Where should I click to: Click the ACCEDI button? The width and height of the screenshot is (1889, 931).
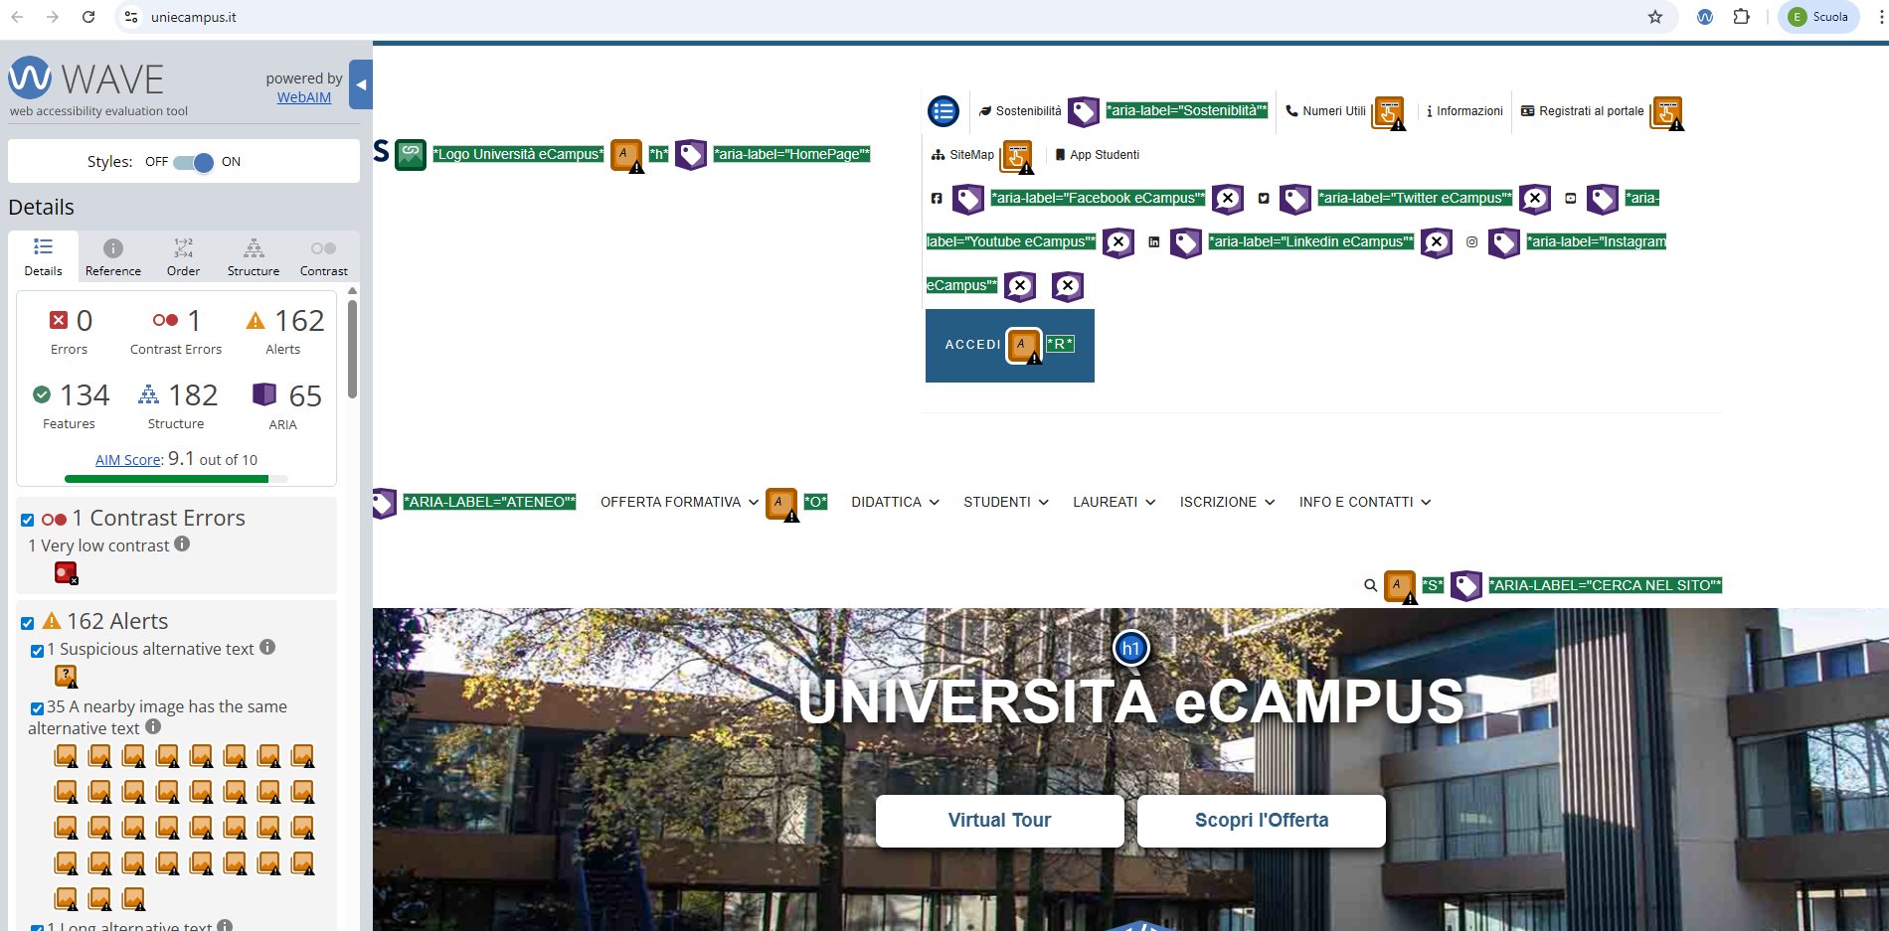point(1010,346)
